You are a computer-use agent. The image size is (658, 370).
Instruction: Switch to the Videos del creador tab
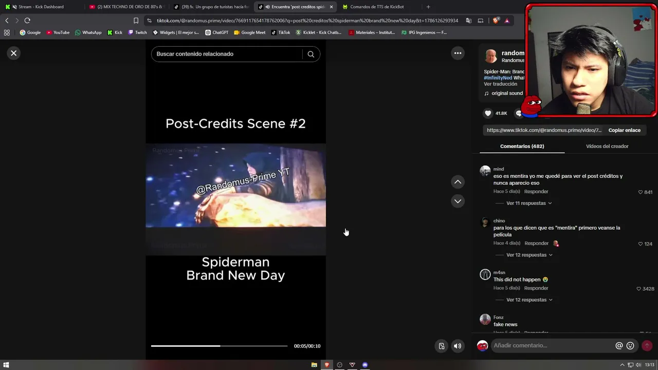(607, 146)
